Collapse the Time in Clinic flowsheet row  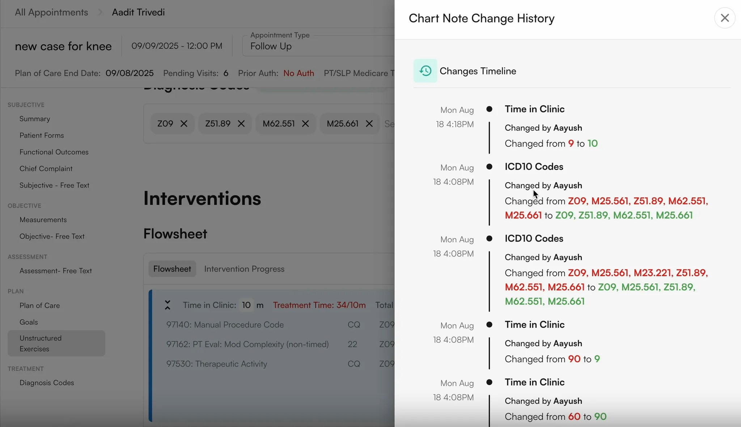pos(168,305)
